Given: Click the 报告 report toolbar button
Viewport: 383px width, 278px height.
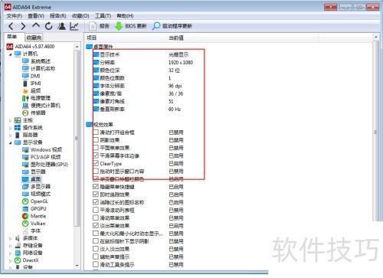Looking at the screenshot, I should coord(99,26).
